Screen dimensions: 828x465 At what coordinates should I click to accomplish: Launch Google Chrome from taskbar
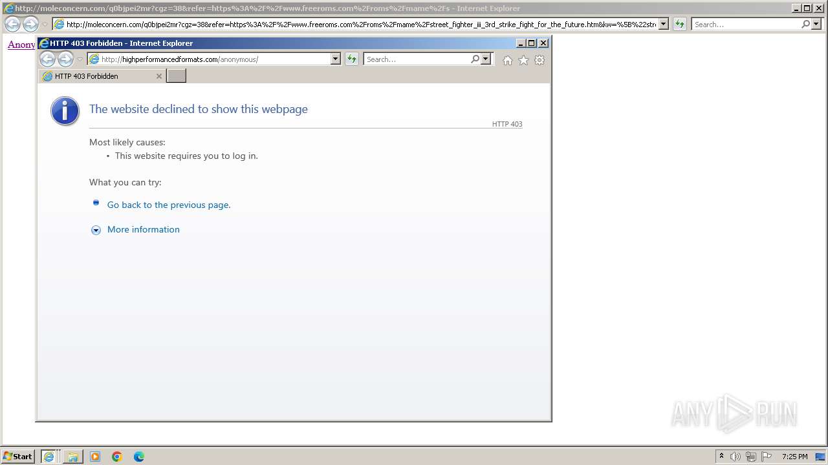pos(117,457)
